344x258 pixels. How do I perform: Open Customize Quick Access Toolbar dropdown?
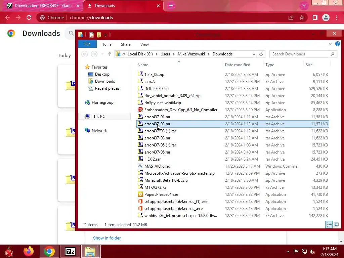(x=105, y=35)
